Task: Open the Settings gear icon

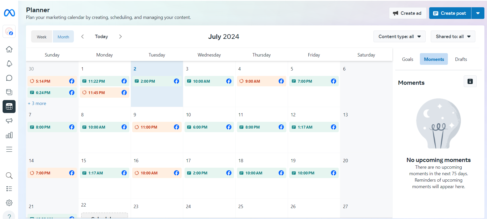Action: [9, 203]
